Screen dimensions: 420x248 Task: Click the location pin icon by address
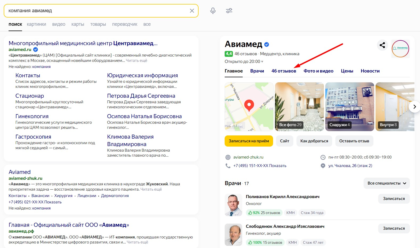click(323, 166)
